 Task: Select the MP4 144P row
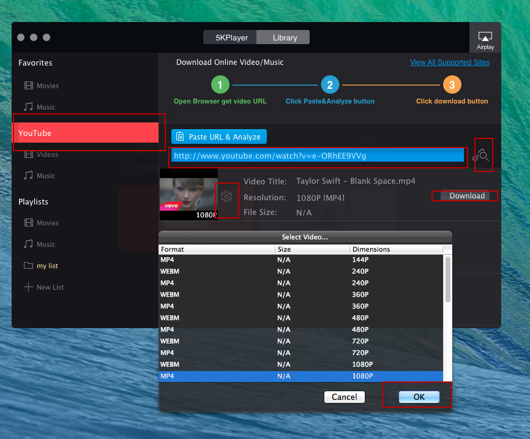[x=301, y=260]
